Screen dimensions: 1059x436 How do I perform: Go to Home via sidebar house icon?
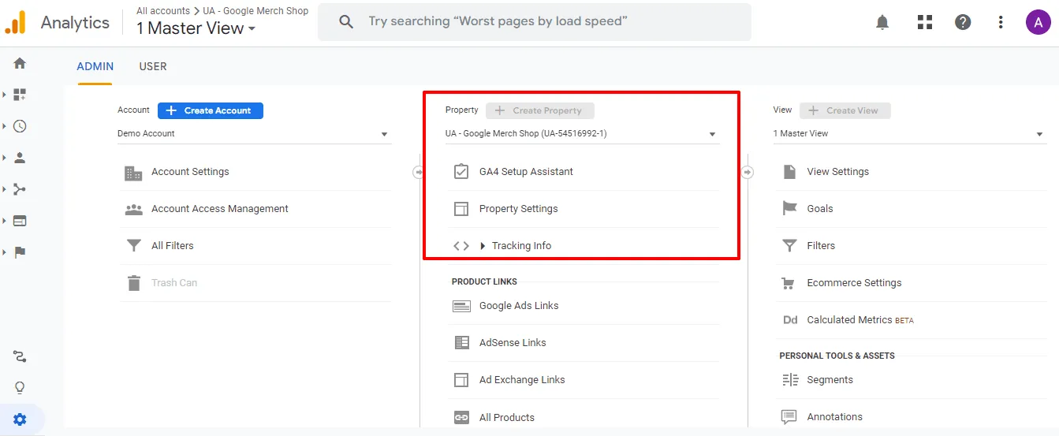pos(20,63)
